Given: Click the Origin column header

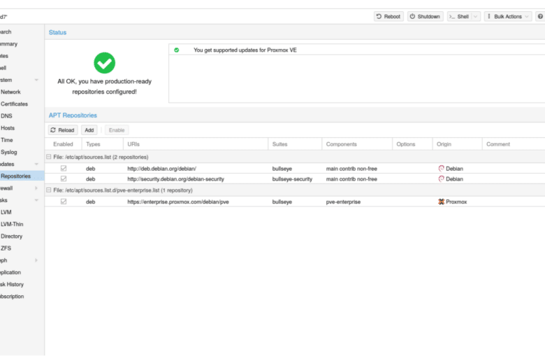Looking at the screenshot, I should click(458, 144).
